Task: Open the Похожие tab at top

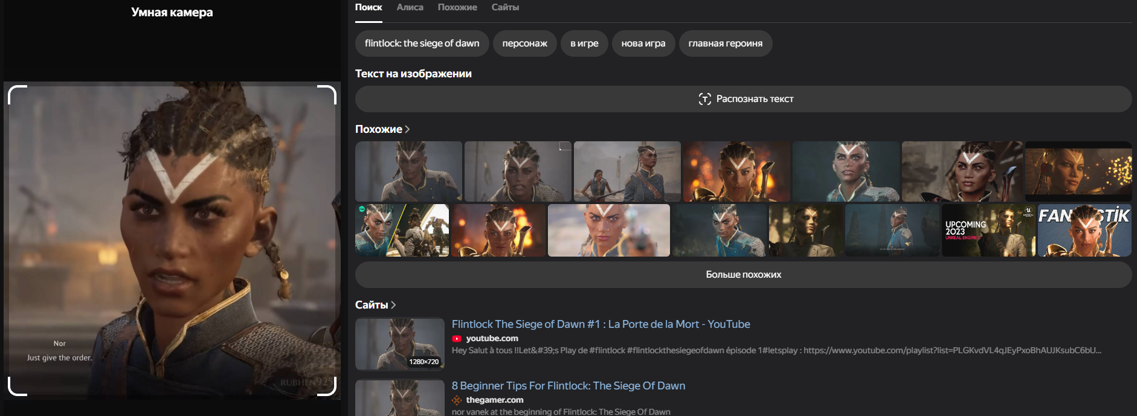Action: [x=457, y=7]
